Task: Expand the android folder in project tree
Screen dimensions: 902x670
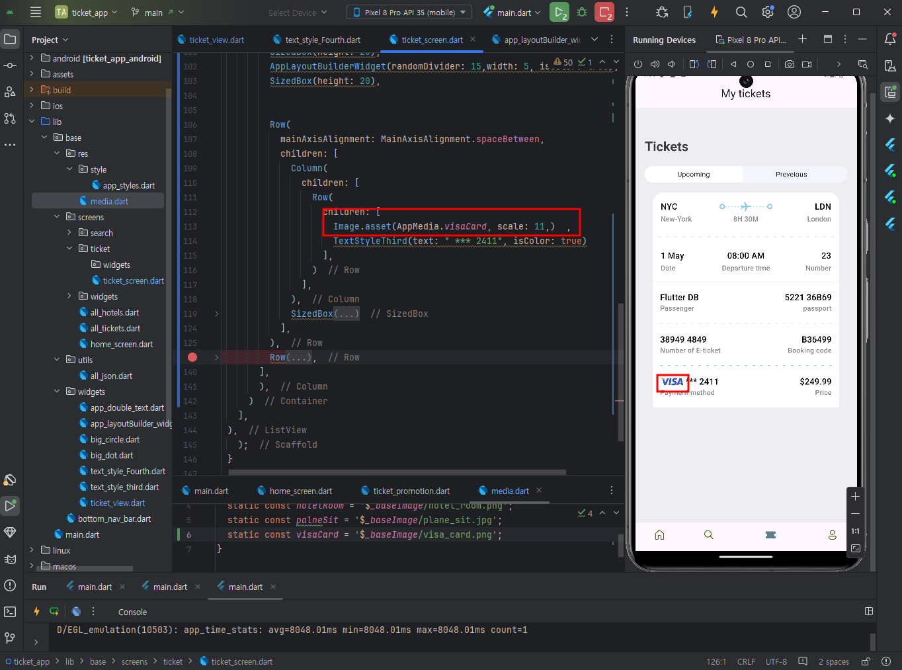Action: pyautogui.click(x=31, y=58)
